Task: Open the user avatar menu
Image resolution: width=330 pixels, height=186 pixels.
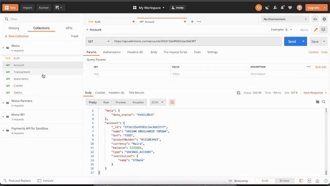Action: click(299, 8)
